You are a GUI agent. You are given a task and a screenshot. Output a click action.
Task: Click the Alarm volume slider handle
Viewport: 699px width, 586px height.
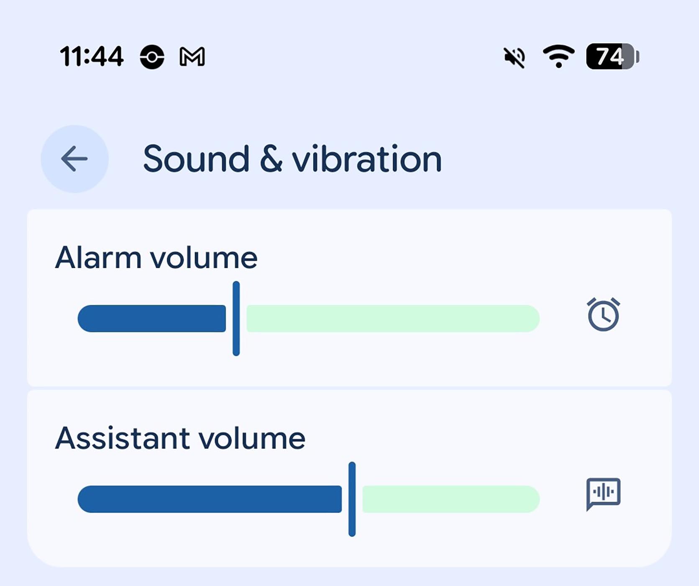[236, 319]
